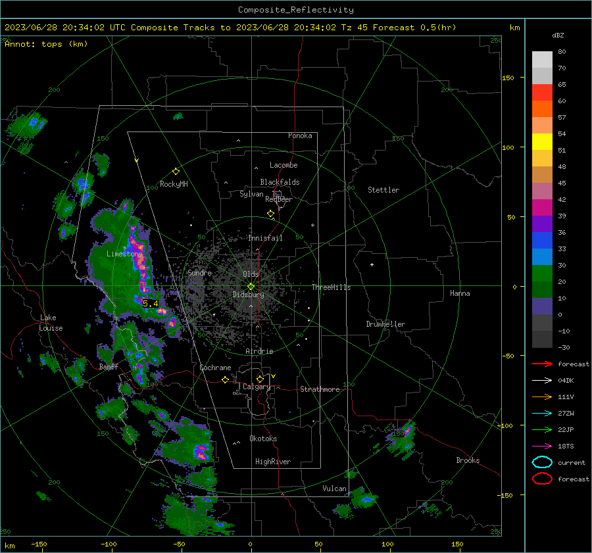Screen dimensions: 592x553
Task: Click the yellow diamond marker above RockyMH
Action: coord(176,172)
